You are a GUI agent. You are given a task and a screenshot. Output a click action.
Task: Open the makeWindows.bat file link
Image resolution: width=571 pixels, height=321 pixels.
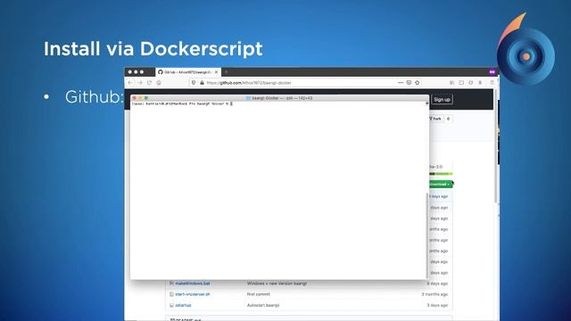[193, 284]
